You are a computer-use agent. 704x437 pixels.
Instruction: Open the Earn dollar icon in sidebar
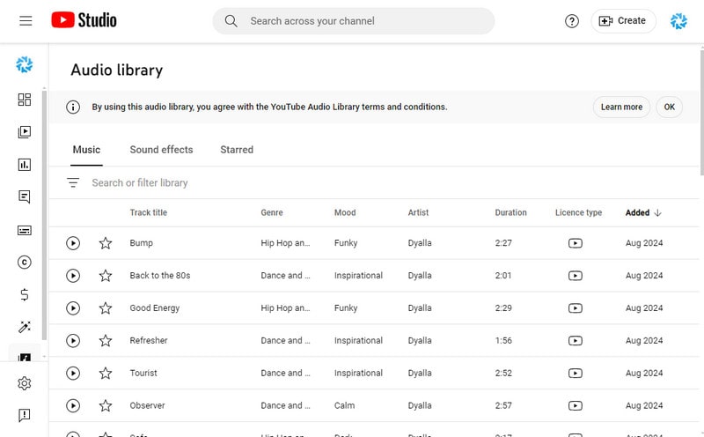tap(25, 294)
